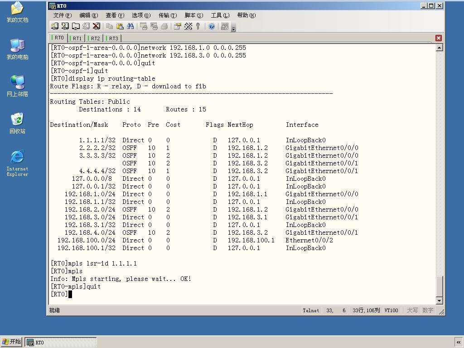Switch to the RT2 session tab
Image resolution: width=464 pixels, height=348 pixels.
click(x=94, y=38)
